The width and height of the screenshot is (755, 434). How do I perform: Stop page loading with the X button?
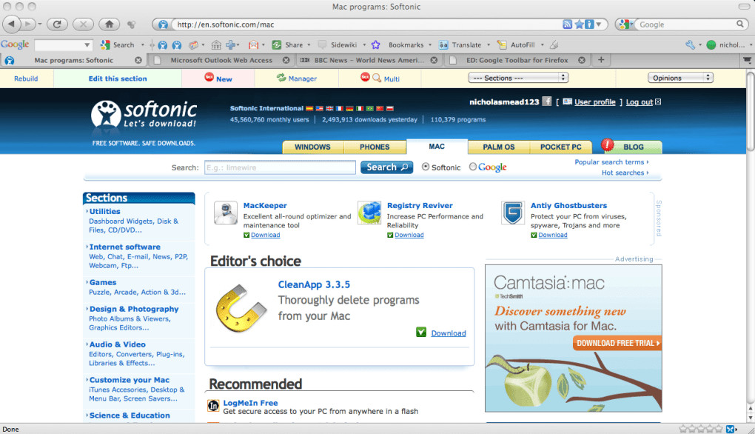point(84,24)
